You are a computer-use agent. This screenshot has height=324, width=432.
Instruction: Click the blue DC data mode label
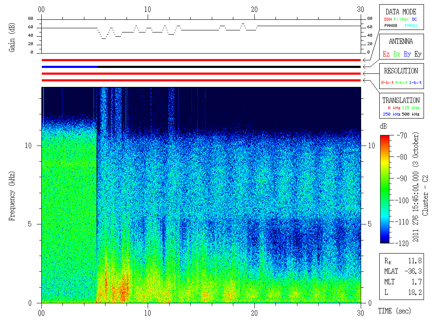(414, 19)
